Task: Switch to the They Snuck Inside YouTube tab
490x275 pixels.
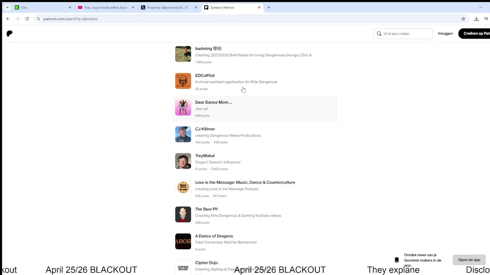Action: point(106,7)
